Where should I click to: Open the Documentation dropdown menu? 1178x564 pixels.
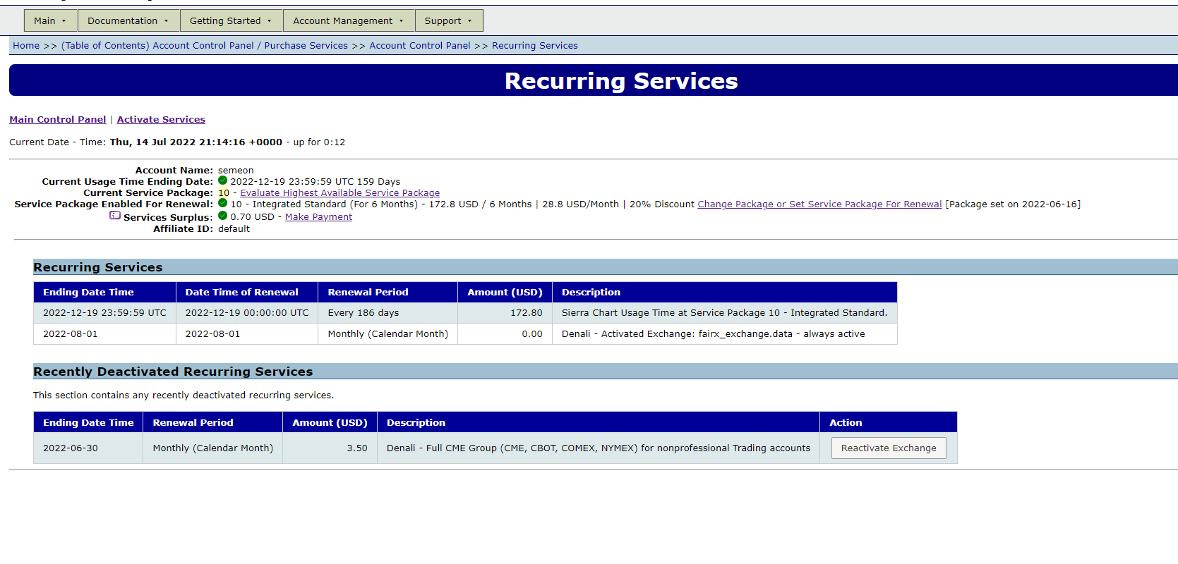pyautogui.click(x=128, y=20)
